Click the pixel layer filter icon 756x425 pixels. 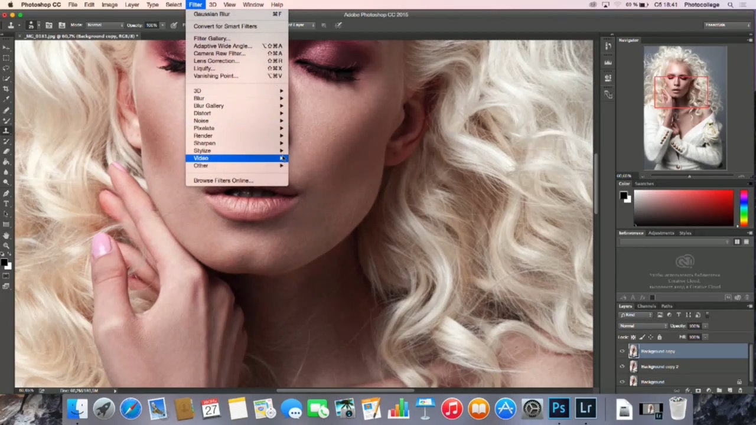coord(660,315)
